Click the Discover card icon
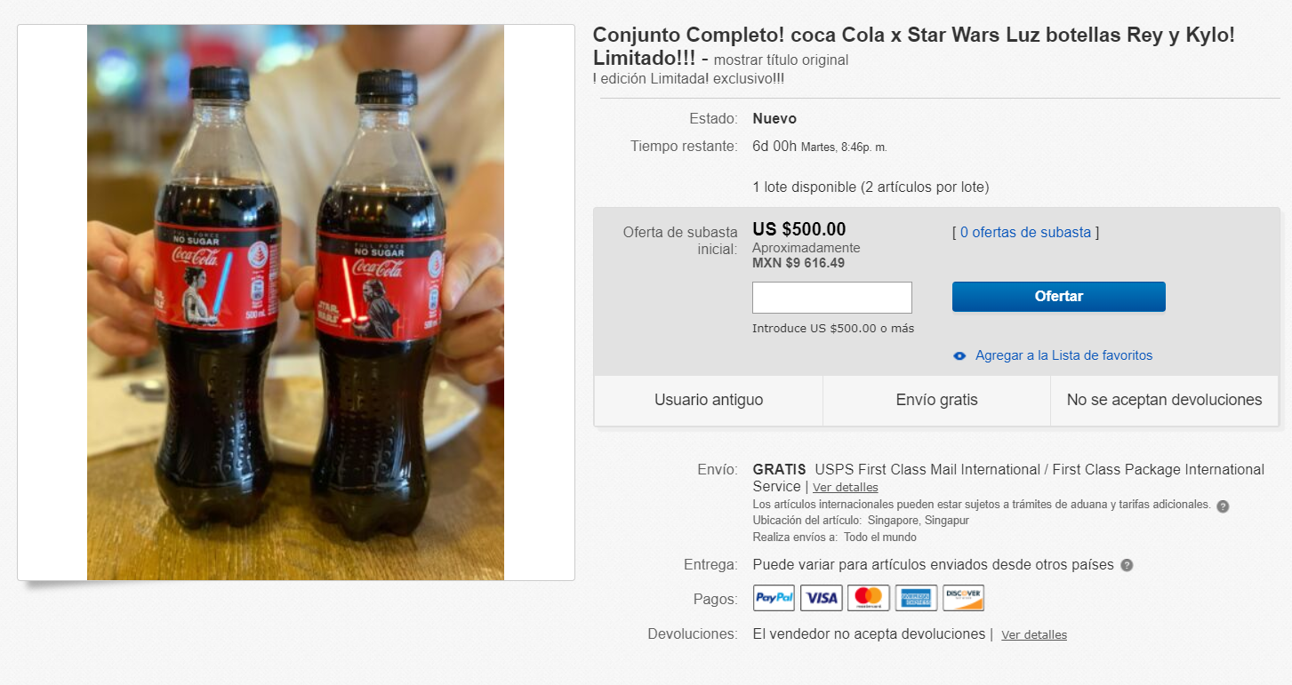Screen dimensions: 1292x685 [x=963, y=598]
